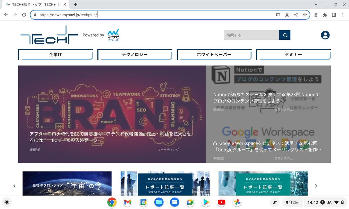Launch Chrome from the shelf
This screenshot has height=209, width=349.
[112, 202]
